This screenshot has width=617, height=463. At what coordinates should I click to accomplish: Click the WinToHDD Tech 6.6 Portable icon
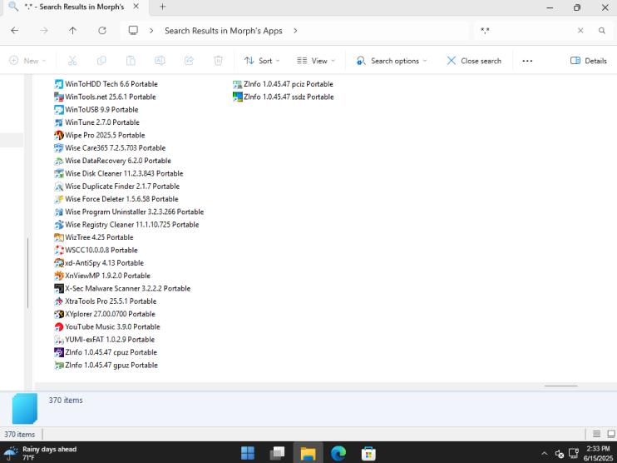click(59, 84)
